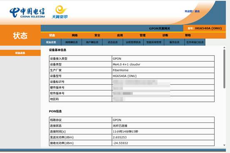Click the 设备类型 label cell
This screenshot has width=230, height=153.
point(81,64)
